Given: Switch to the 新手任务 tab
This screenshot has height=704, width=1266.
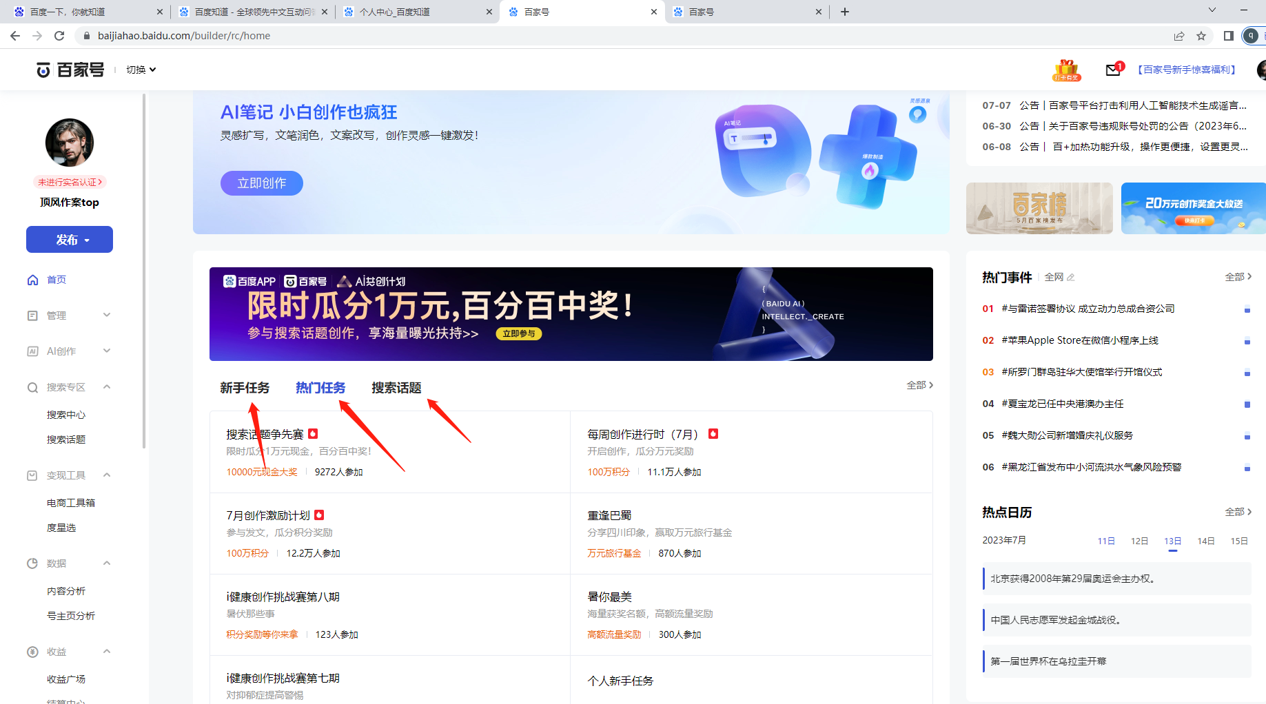Looking at the screenshot, I should coord(245,388).
